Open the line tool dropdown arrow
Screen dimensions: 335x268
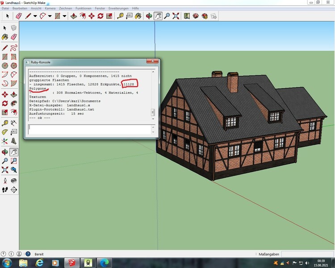coord(35,16)
